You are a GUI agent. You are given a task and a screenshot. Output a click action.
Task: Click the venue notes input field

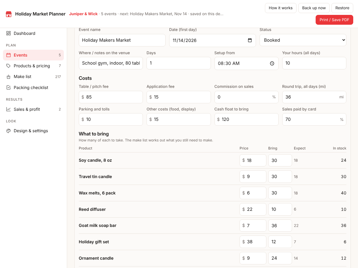coord(111,63)
